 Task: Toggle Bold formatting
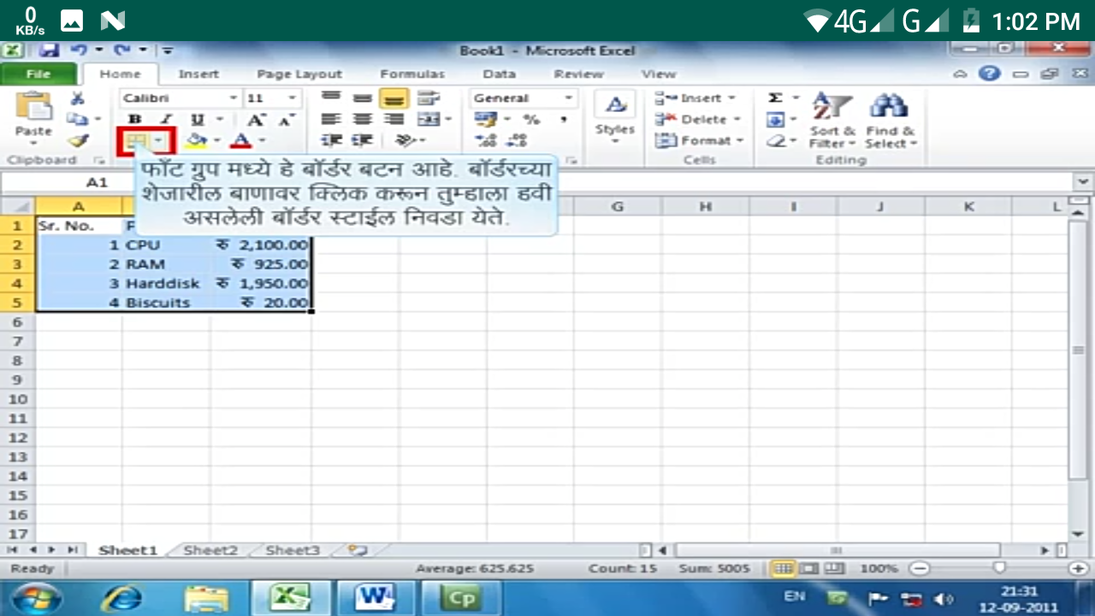click(135, 119)
